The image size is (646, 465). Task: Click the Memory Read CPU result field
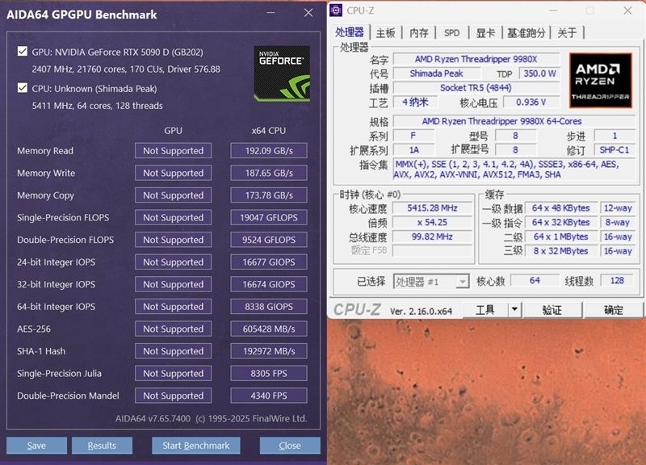coord(268,151)
